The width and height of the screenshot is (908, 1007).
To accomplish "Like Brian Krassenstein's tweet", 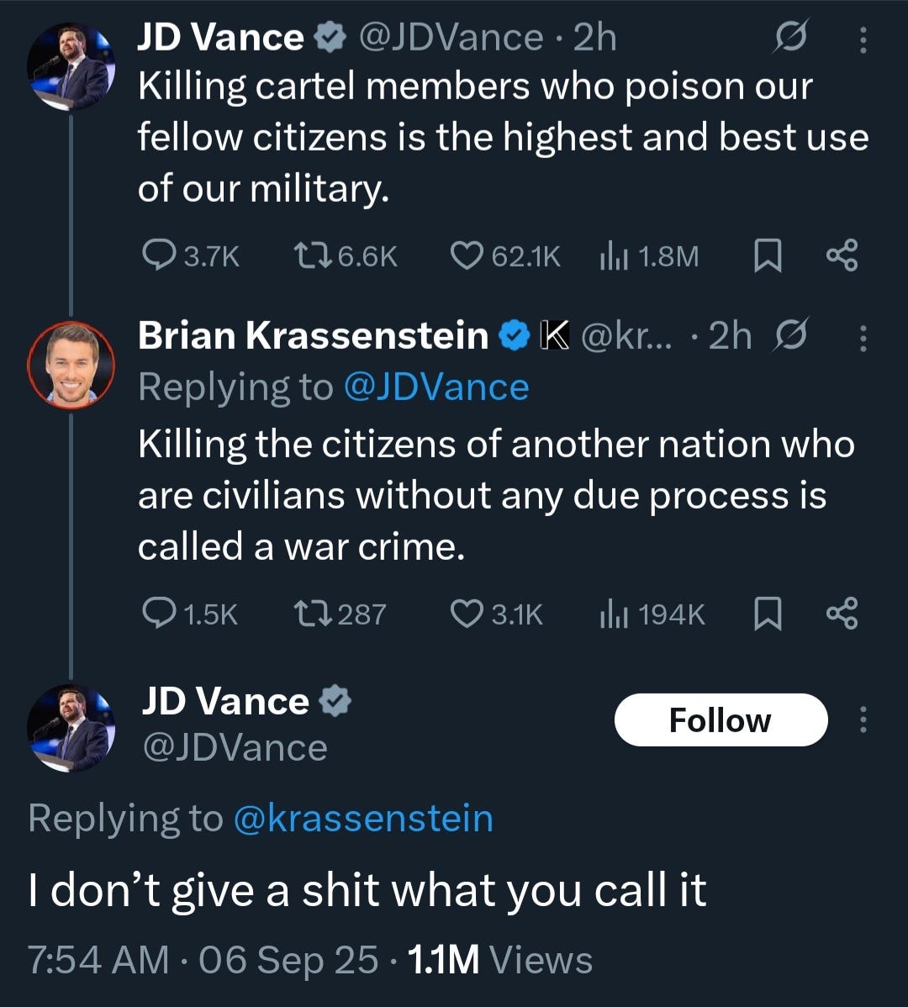I will [467, 614].
